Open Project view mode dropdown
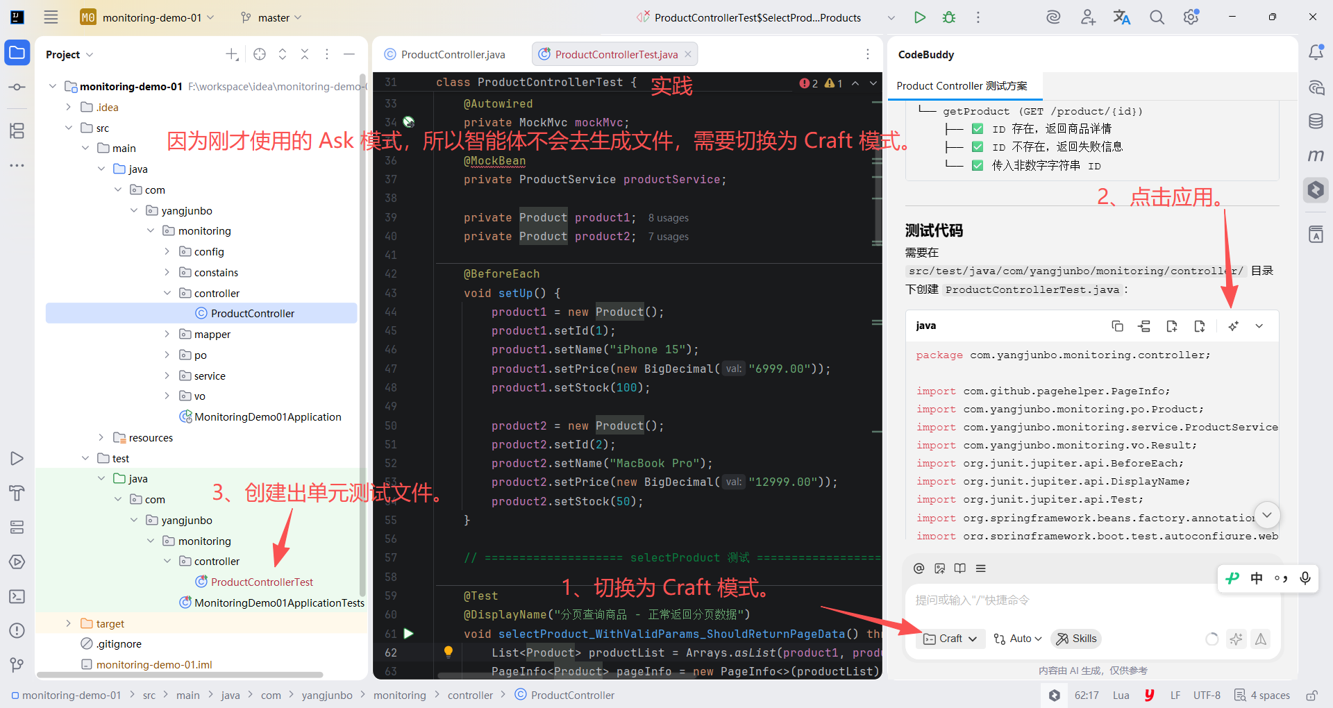This screenshot has width=1333, height=708. point(69,54)
